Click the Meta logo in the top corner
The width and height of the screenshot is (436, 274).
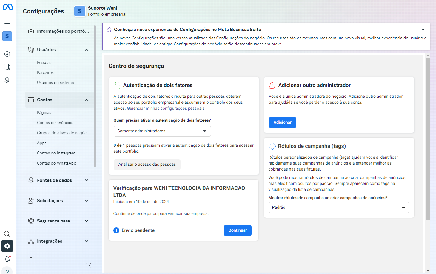click(x=7, y=7)
